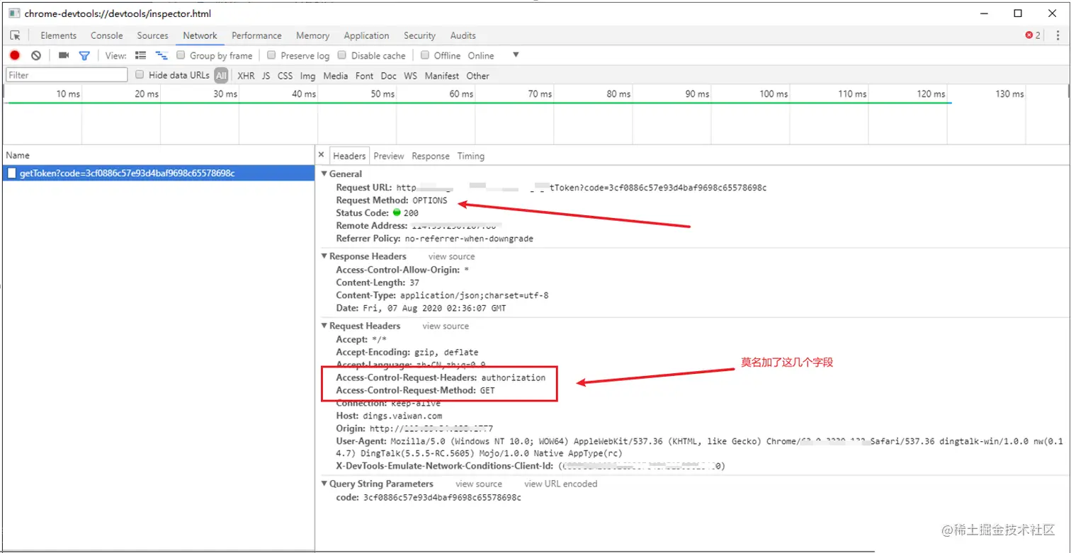Click view source beside Query String Parameters
Viewport: 1071px width, 553px height.
coord(479,484)
